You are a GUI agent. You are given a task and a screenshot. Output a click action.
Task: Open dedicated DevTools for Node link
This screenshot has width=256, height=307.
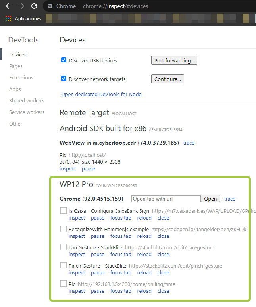pos(101,95)
